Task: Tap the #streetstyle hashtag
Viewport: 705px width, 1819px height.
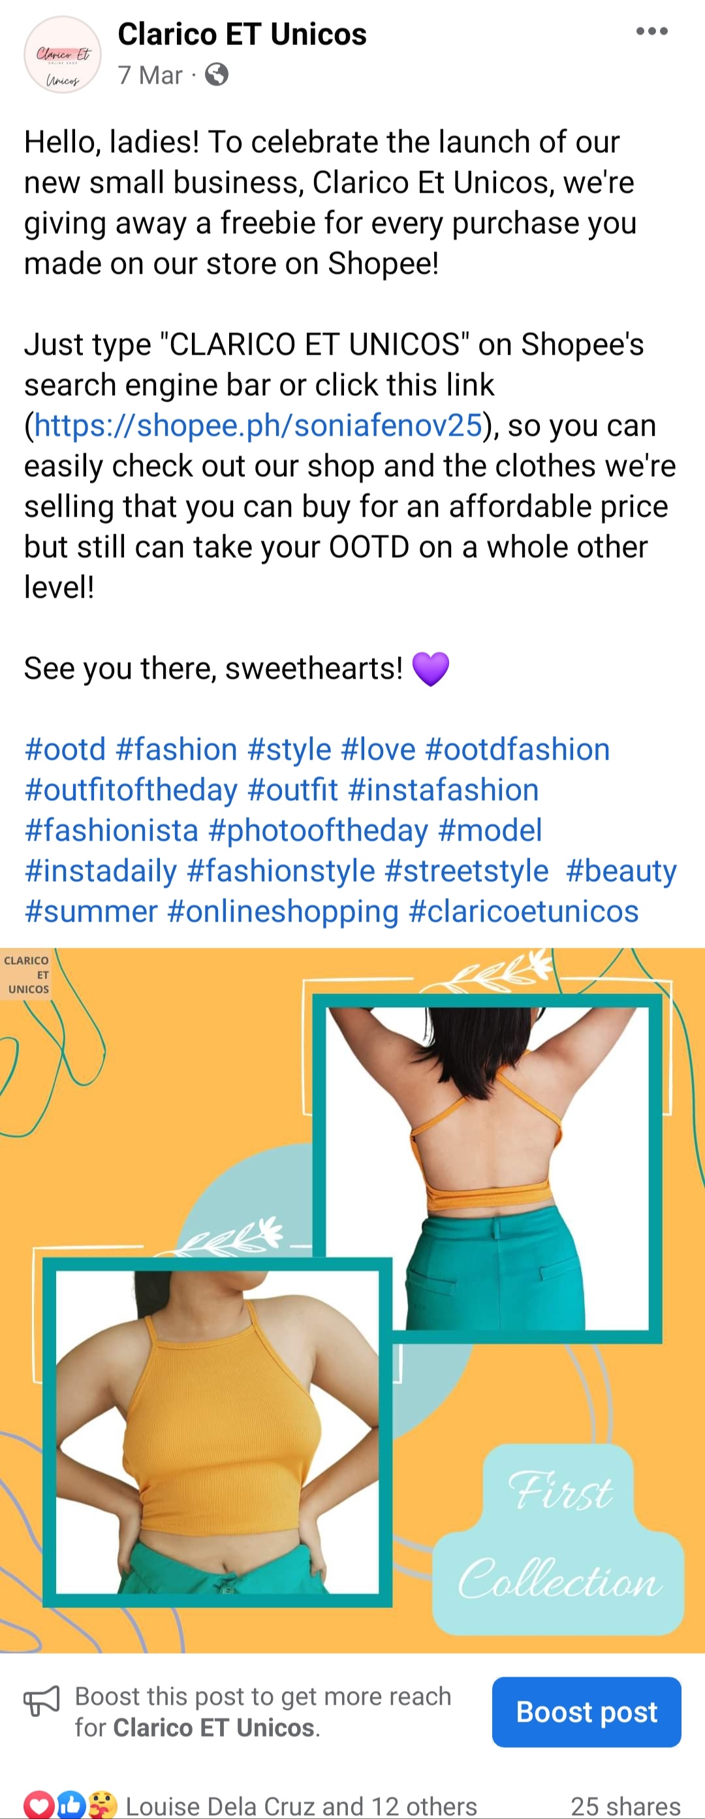Action: 467,871
